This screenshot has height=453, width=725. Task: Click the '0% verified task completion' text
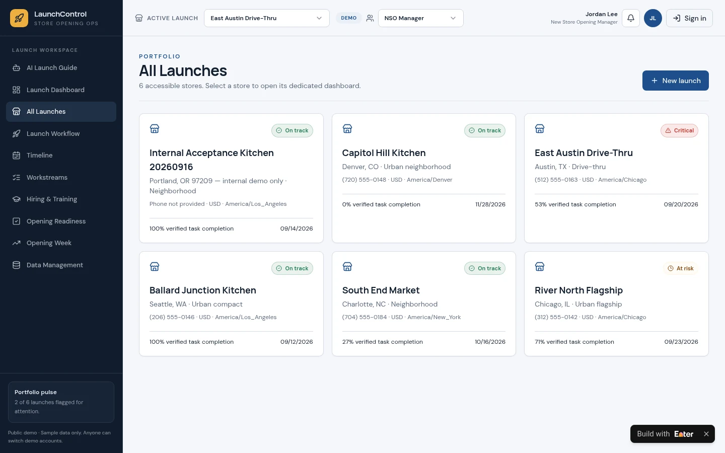[x=381, y=204]
